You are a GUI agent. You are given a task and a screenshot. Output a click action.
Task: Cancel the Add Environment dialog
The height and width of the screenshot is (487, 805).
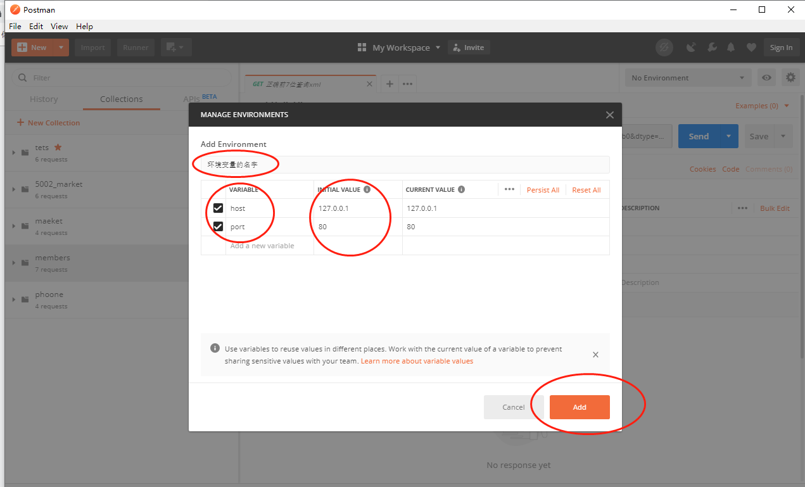click(514, 407)
